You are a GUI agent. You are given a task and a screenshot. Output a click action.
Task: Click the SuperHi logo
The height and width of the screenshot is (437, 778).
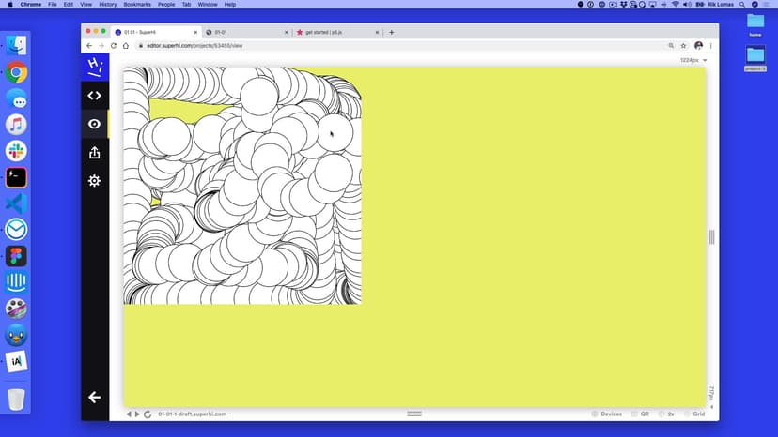[94, 67]
